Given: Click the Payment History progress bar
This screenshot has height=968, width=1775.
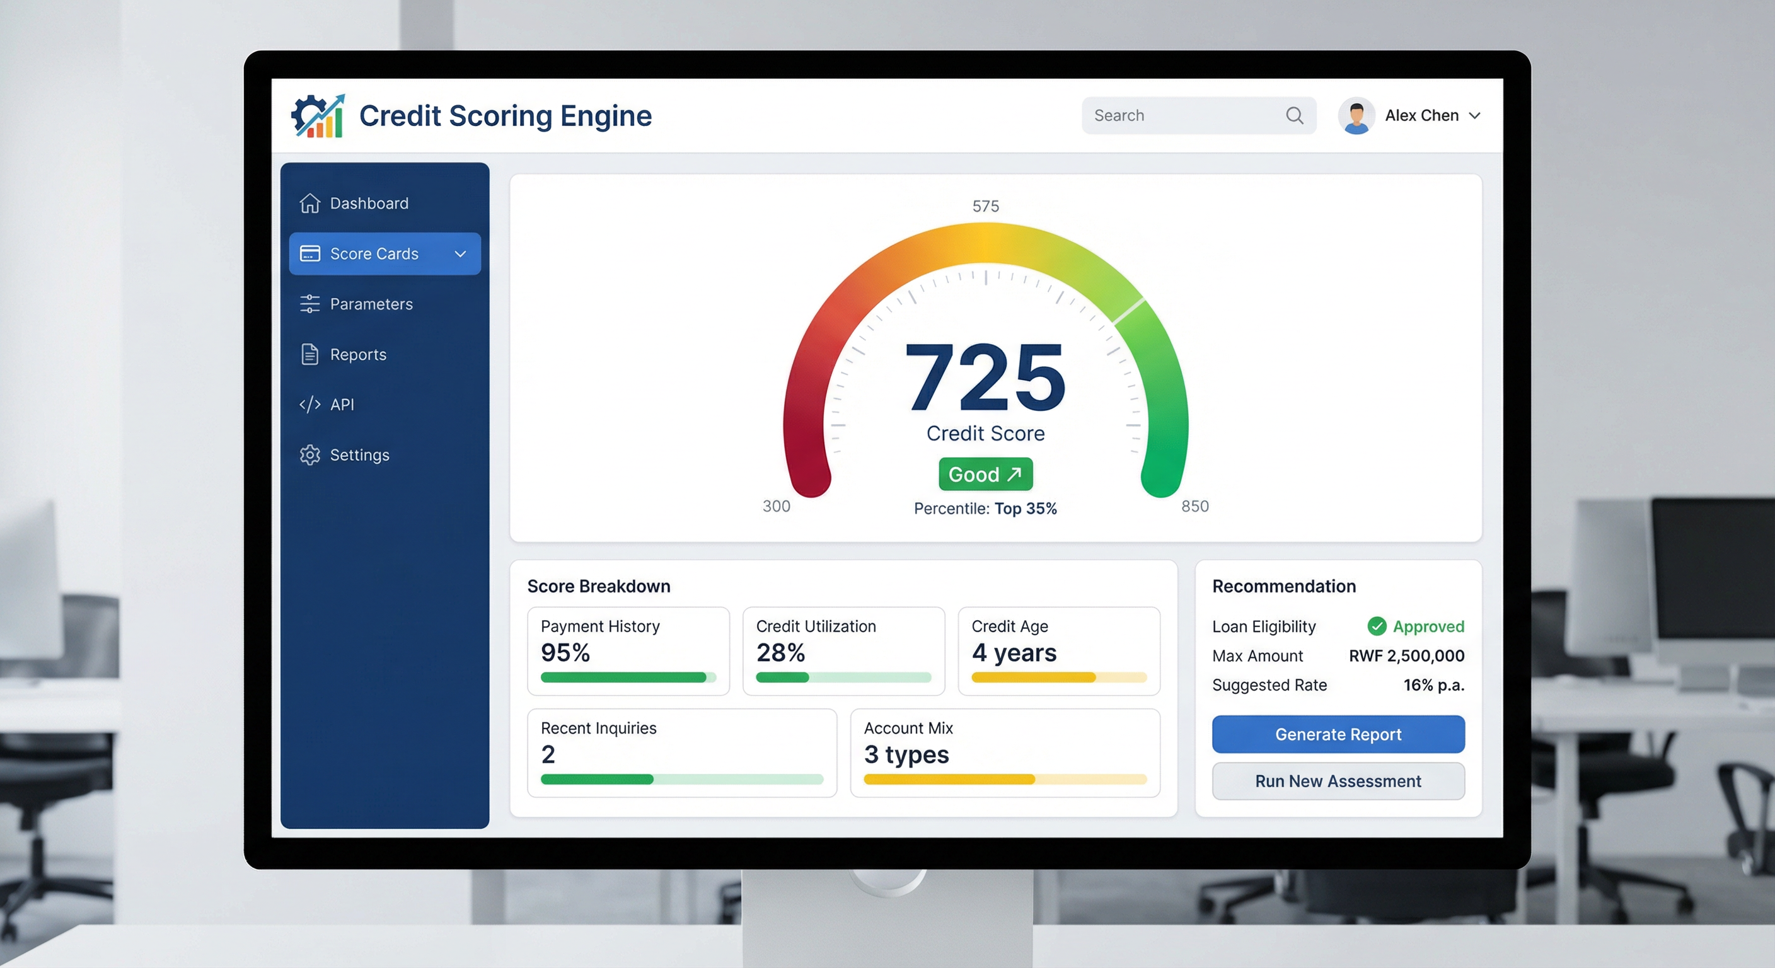Looking at the screenshot, I should [628, 678].
